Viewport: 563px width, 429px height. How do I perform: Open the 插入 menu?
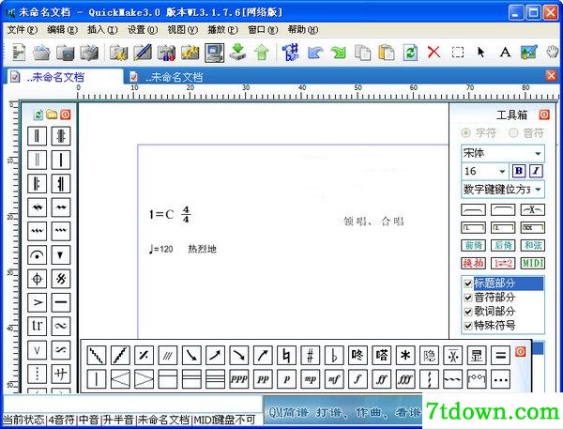pyautogui.click(x=102, y=30)
